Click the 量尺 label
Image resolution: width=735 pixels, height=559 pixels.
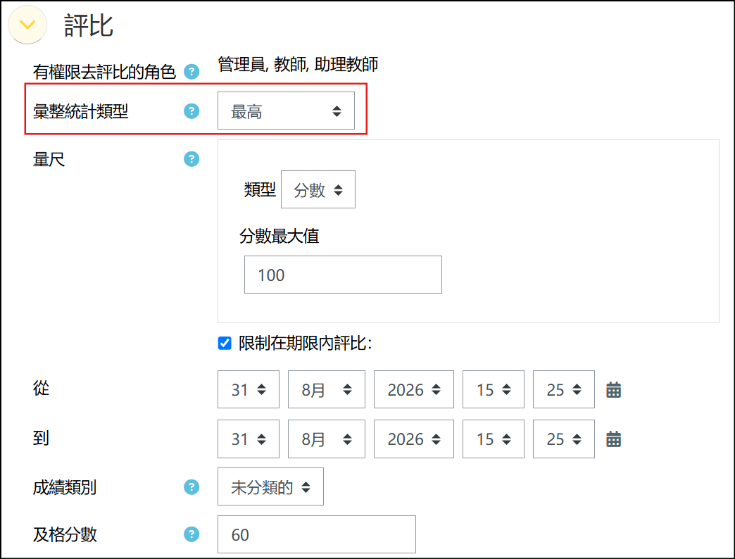point(49,159)
